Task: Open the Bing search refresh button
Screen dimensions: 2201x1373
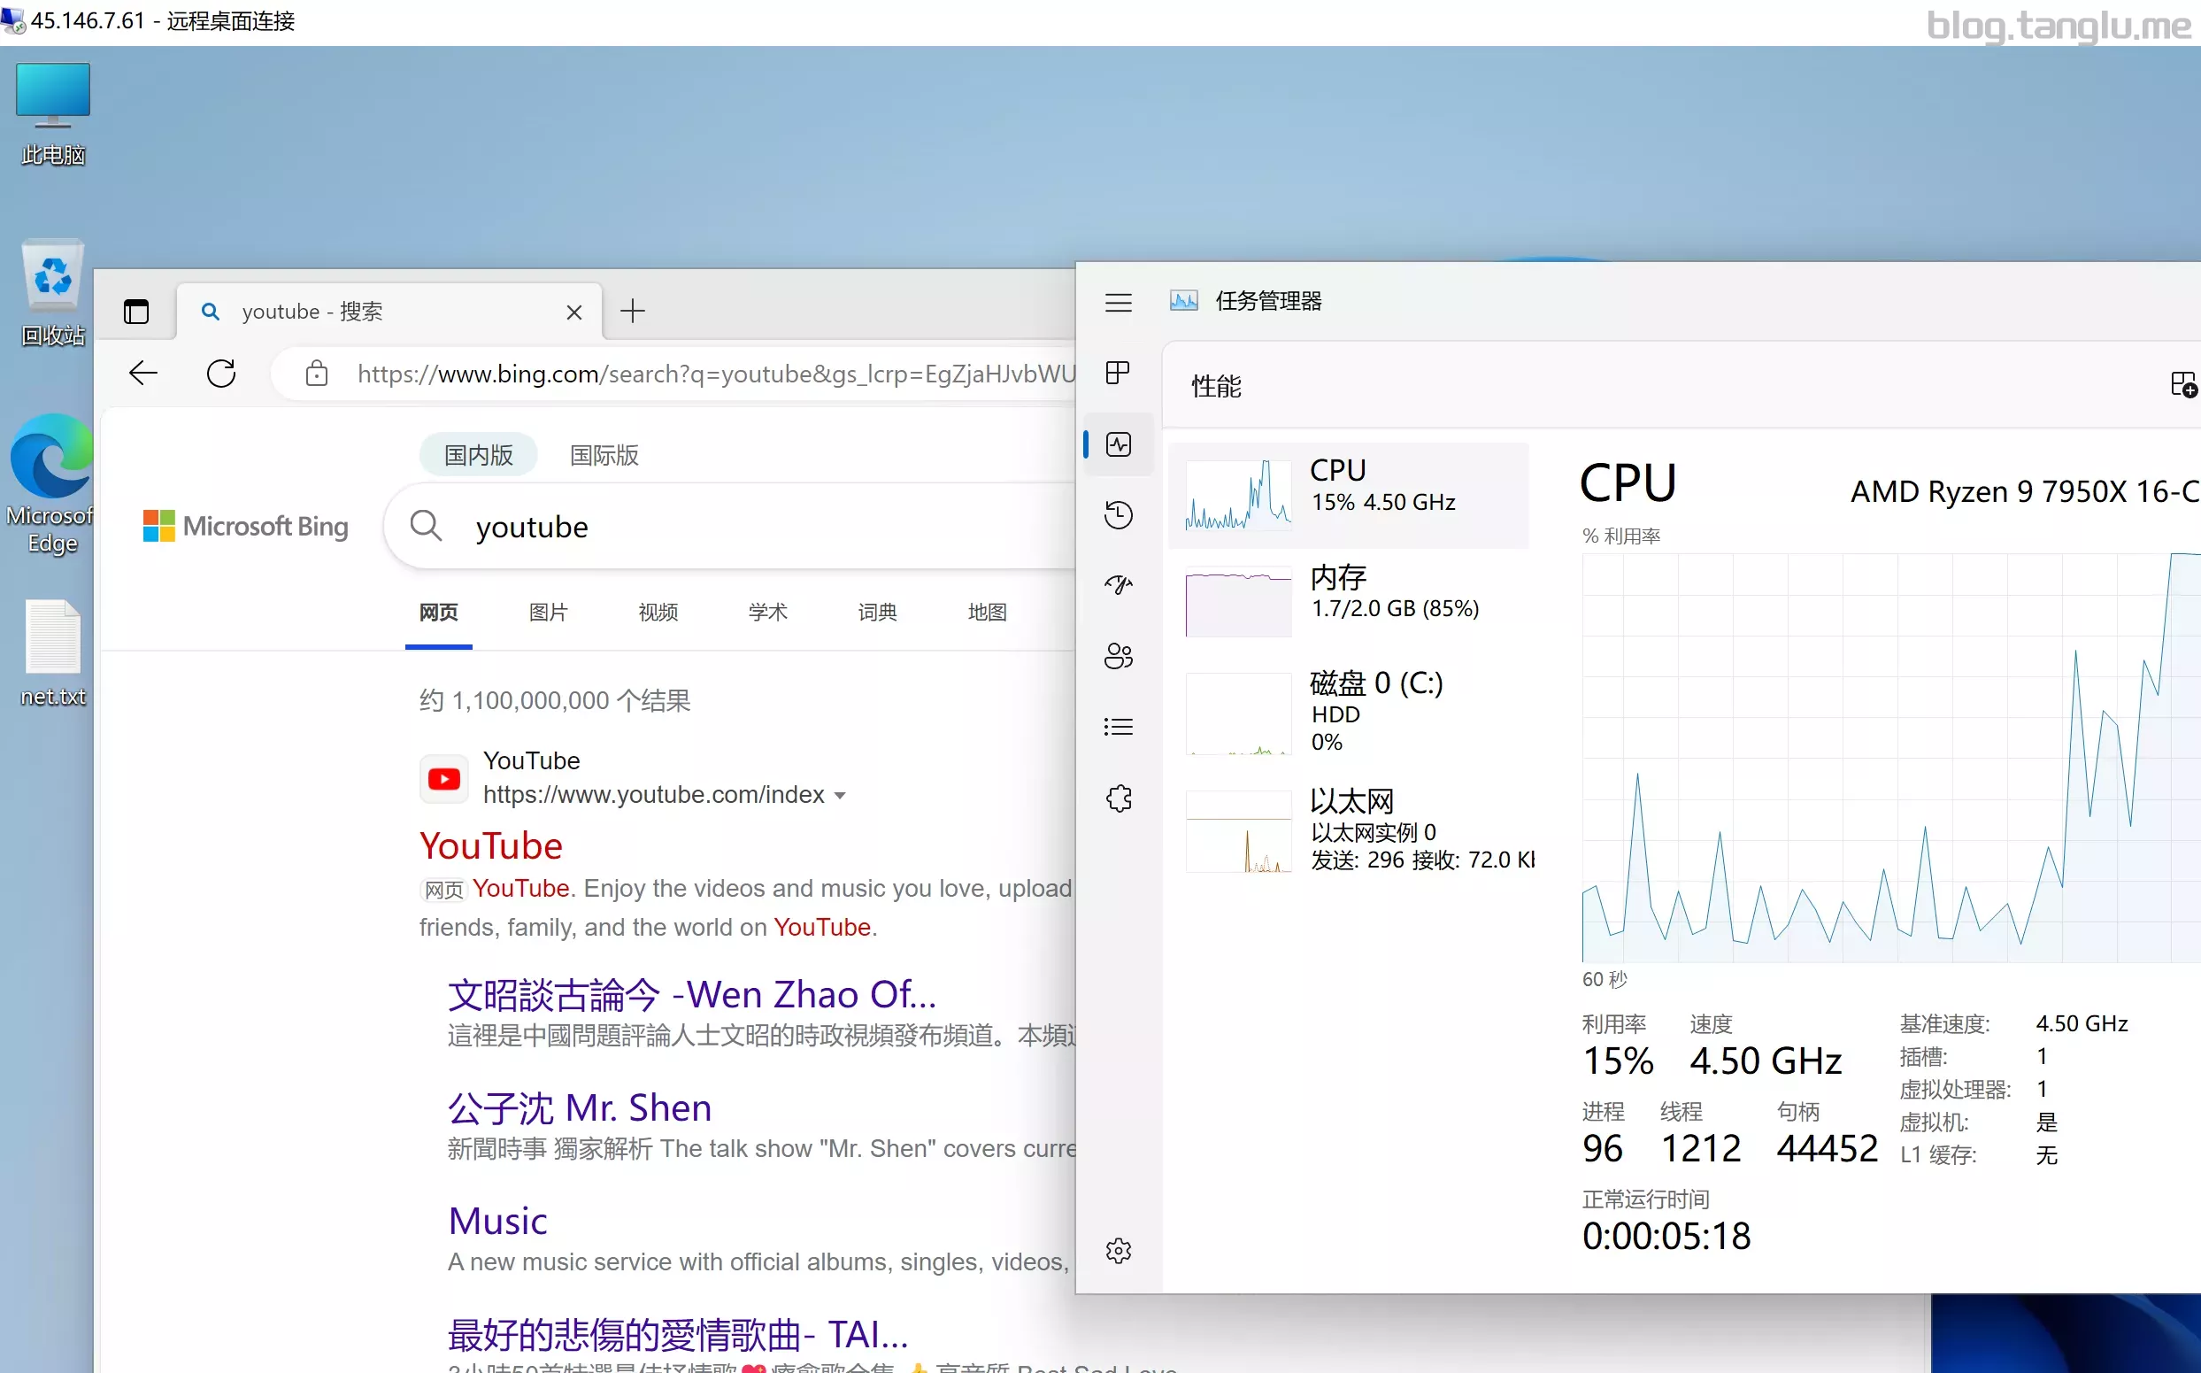Action: pyautogui.click(x=221, y=374)
